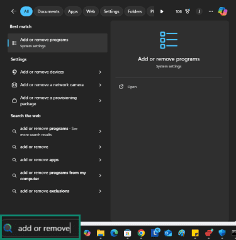Open Outlook from the taskbar
This screenshot has width=236, height=240.
point(168,233)
